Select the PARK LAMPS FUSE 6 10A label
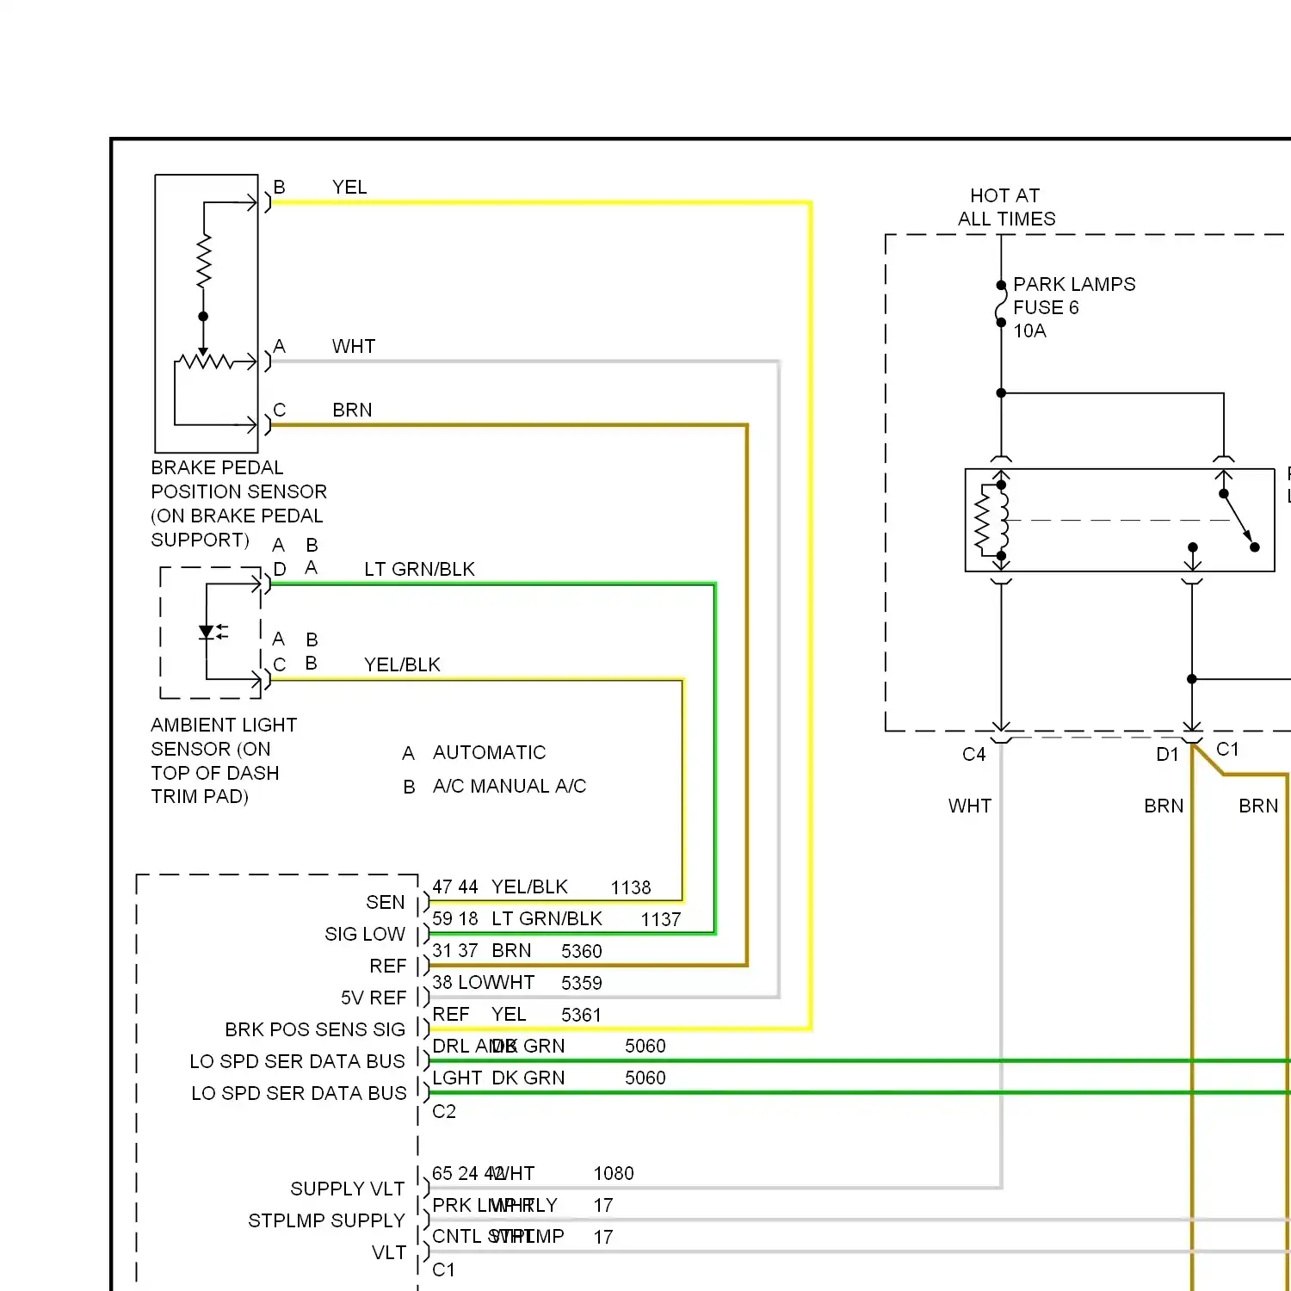Viewport: 1291px width, 1291px height. 1074,307
